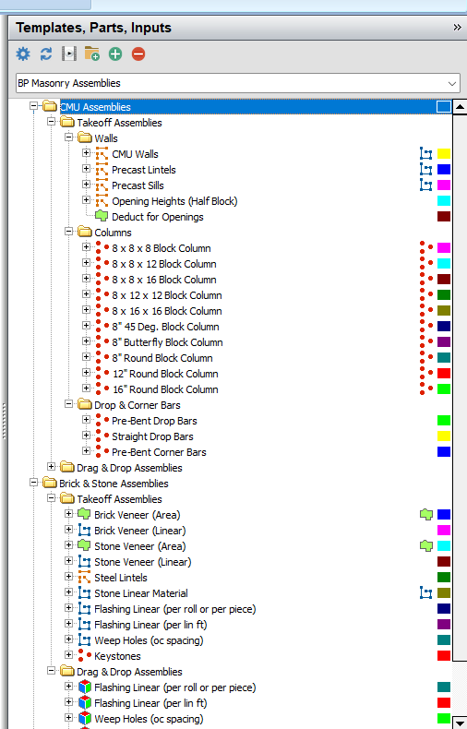Expand the Pre-Bent Drop Bars item
This screenshot has width=467, height=729.
(x=86, y=419)
